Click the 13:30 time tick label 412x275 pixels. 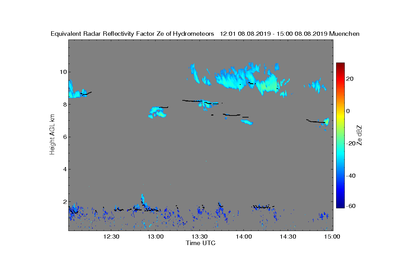[199, 237]
